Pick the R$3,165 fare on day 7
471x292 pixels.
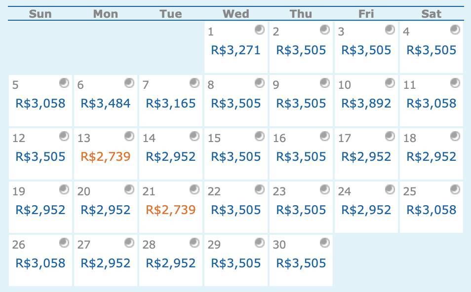[x=171, y=104]
